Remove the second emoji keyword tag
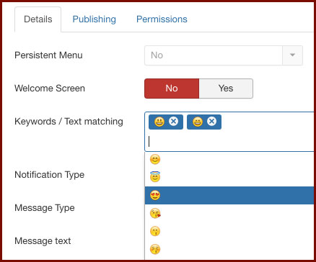The width and height of the screenshot is (316, 262). coord(211,122)
